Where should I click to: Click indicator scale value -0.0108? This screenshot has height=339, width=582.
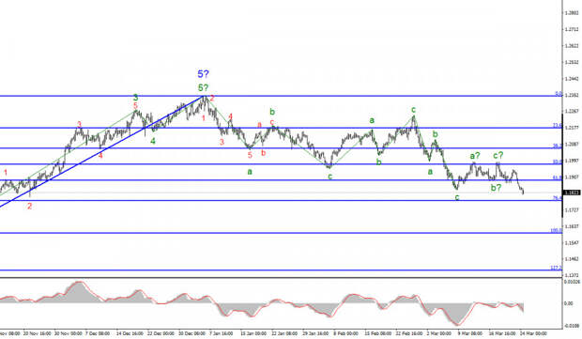click(x=572, y=326)
